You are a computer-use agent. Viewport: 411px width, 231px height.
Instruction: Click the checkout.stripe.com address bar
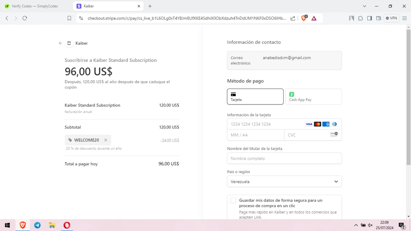tap(187, 18)
